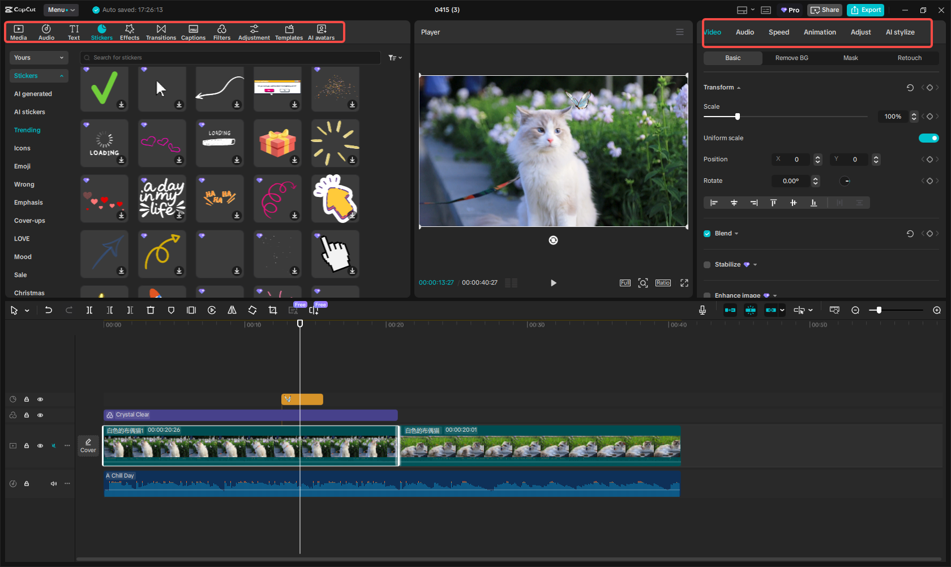Open the Menu dropdown
The image size is (951, 567).
[61, 10]
